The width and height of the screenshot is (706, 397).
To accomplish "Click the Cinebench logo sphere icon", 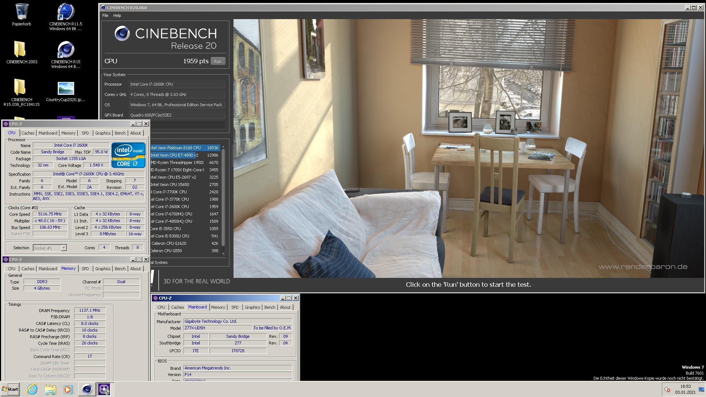I will 122,34.
